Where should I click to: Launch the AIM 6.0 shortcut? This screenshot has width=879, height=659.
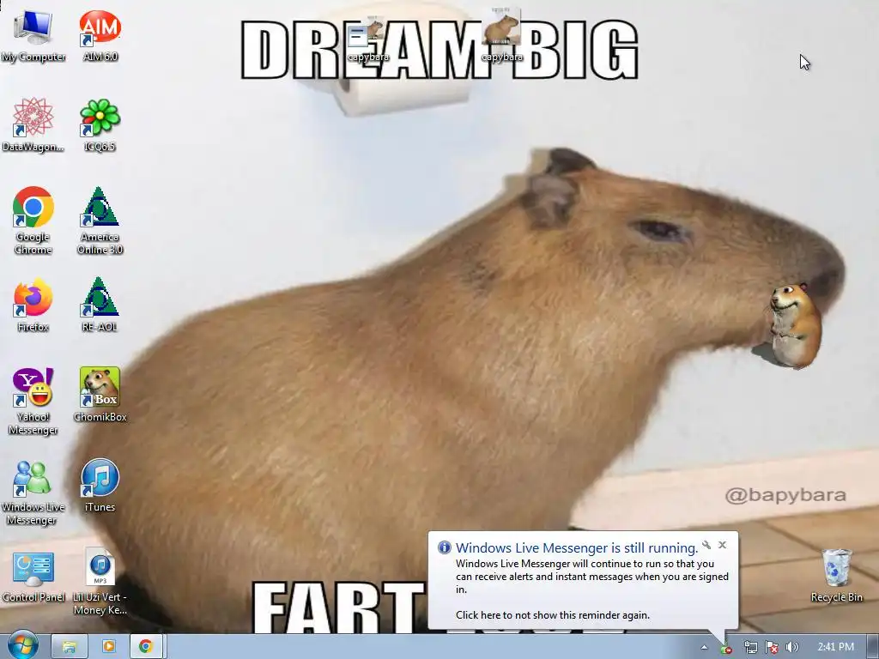pos(100,35)
